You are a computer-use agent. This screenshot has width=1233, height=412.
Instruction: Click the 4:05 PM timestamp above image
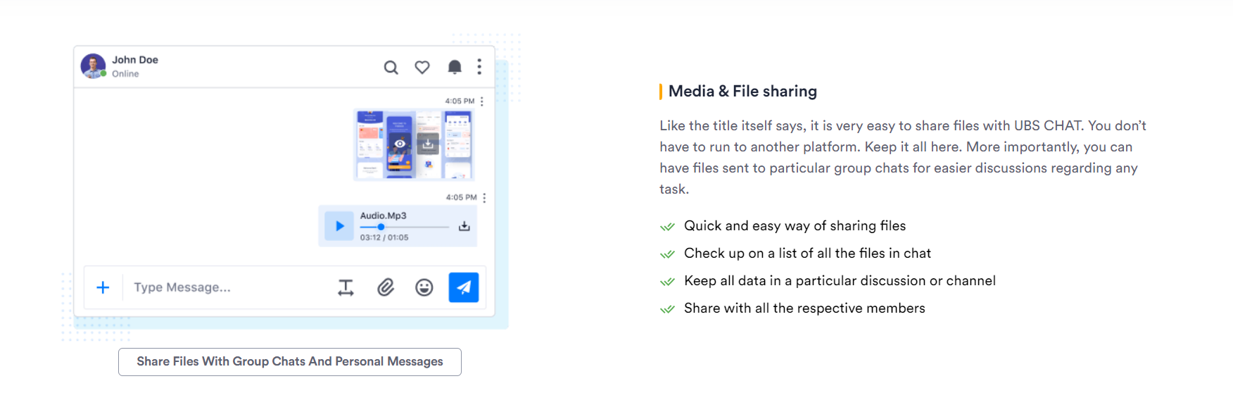click(x=460, y=101)
